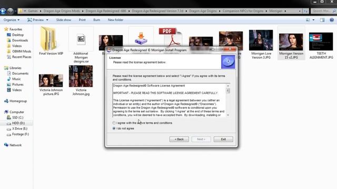The height and width of the screenshot is (189, 337).
Task: Expand the dropdown after Morrigan breadcrumb
Action: (x=285, y=11)
